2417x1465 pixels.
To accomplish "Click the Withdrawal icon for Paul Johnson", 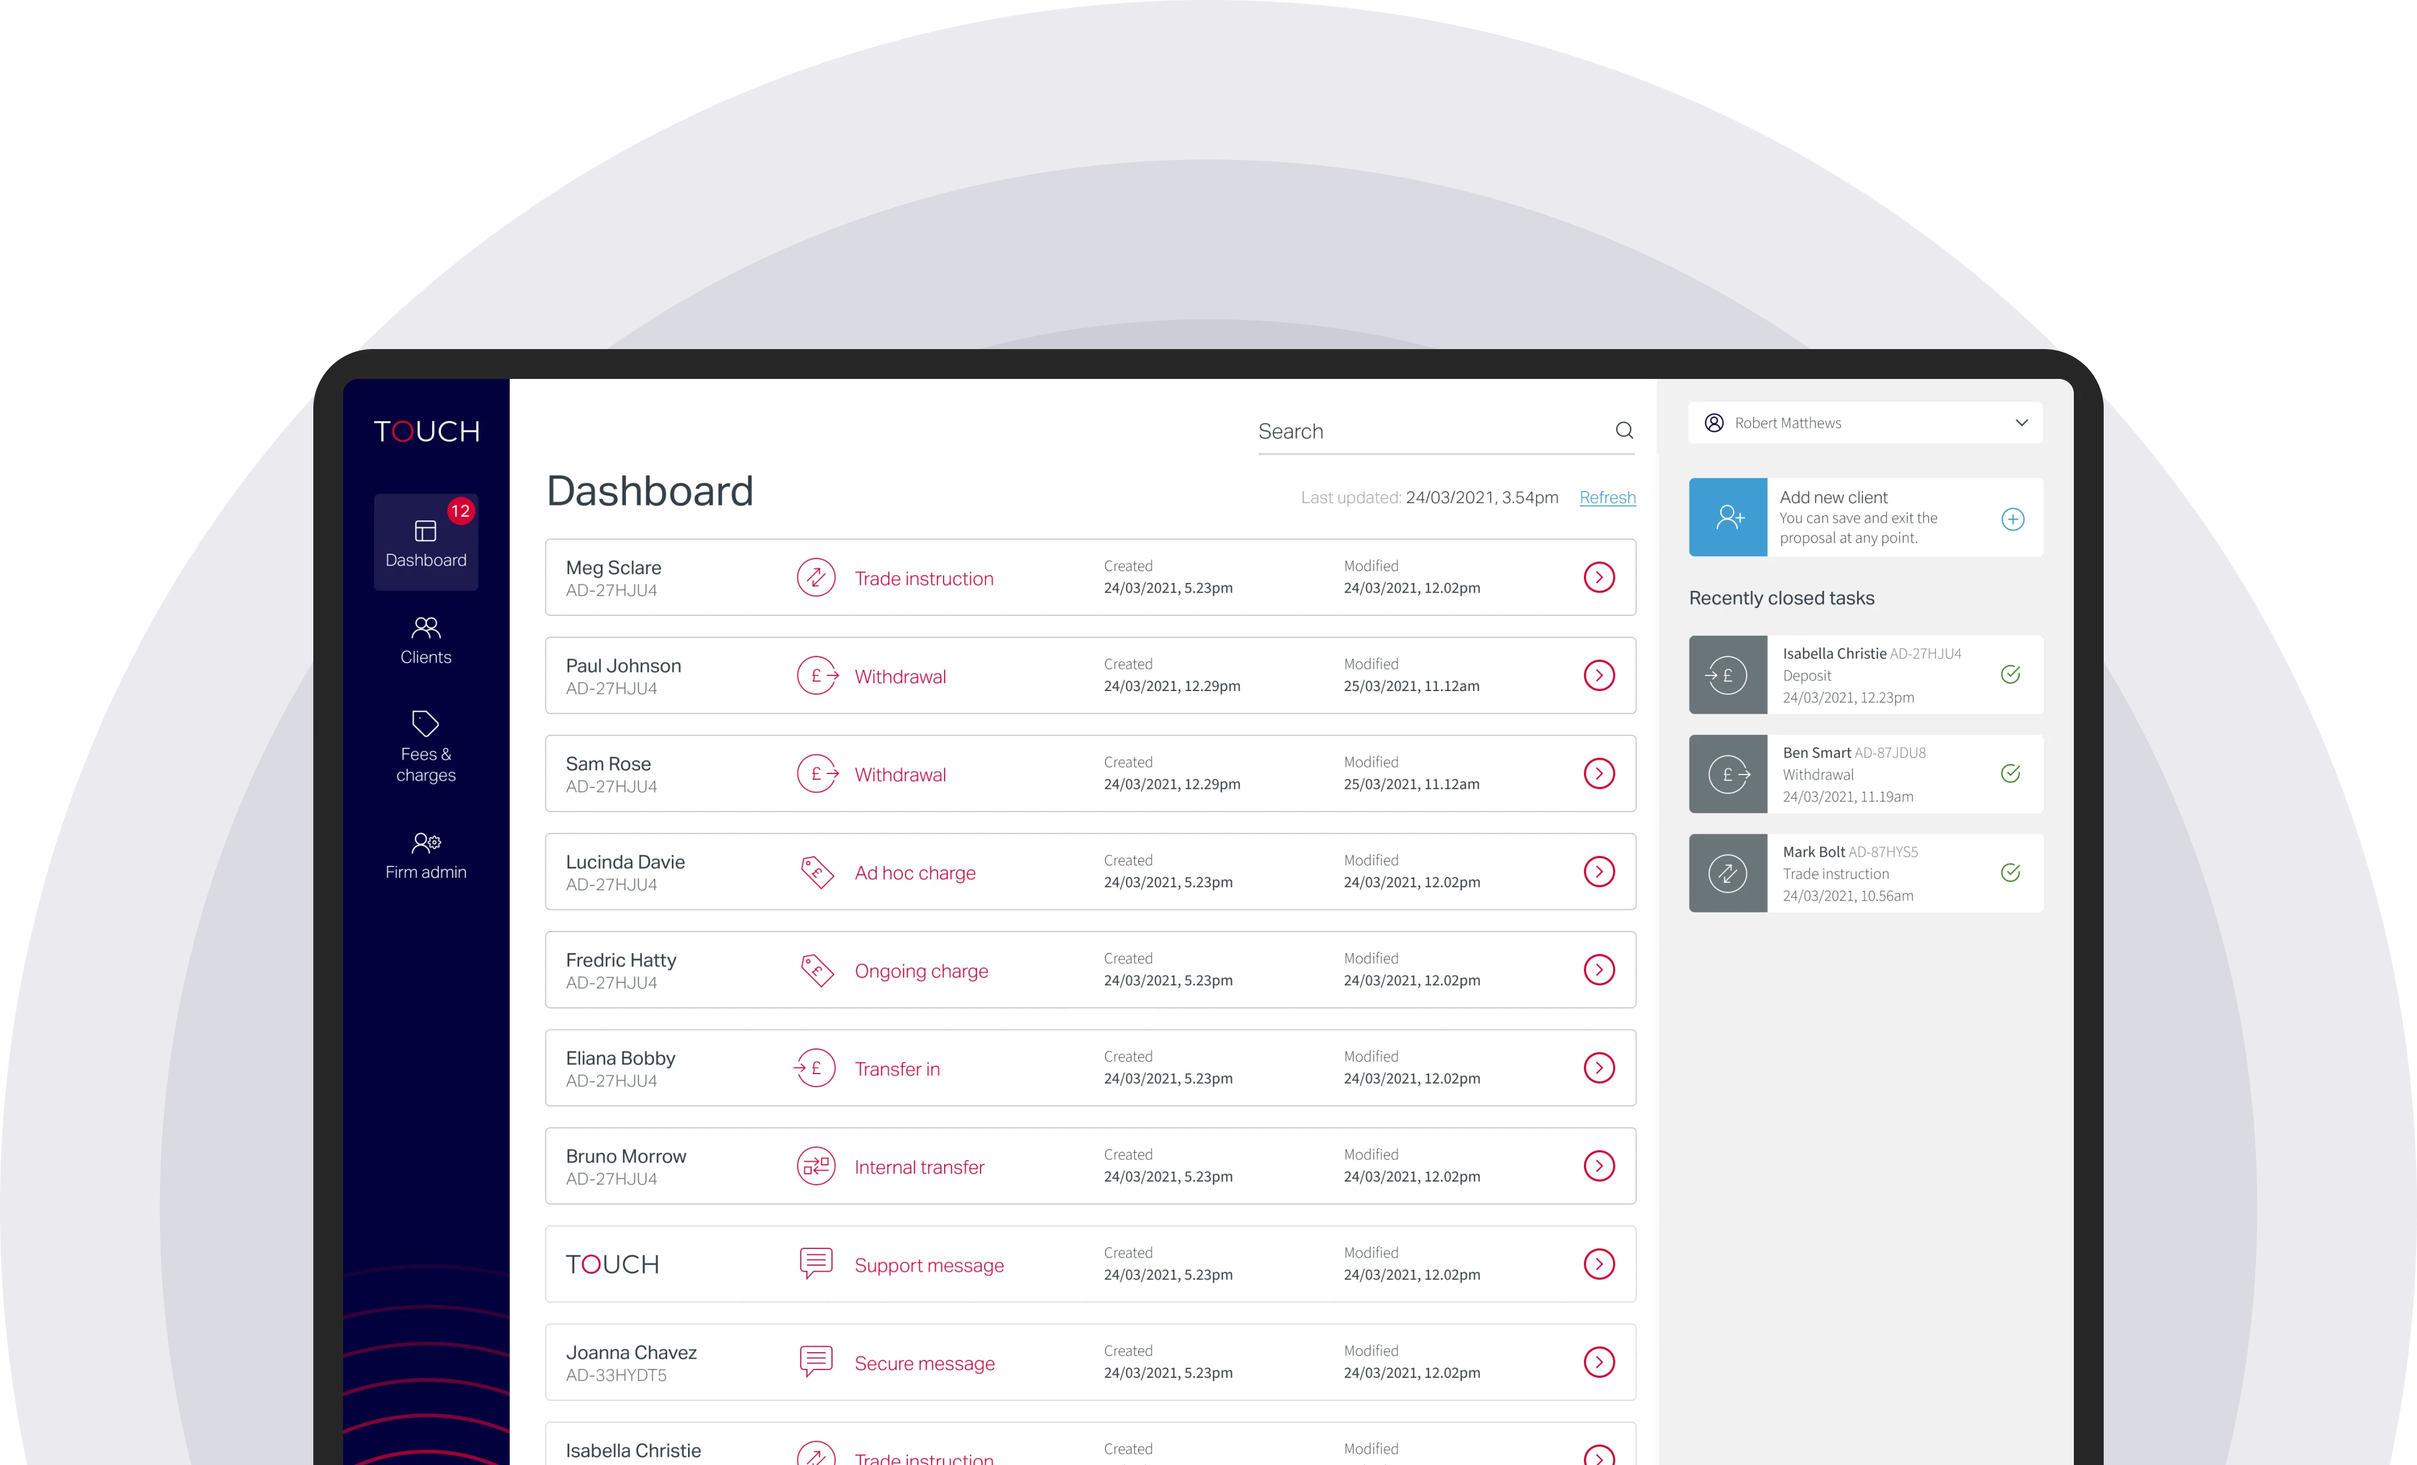I will (813, 675).
